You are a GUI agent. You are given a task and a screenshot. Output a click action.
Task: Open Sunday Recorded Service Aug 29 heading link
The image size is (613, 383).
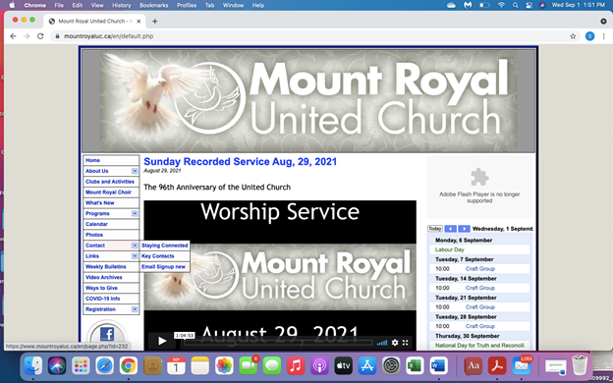(x=240, y=161)
